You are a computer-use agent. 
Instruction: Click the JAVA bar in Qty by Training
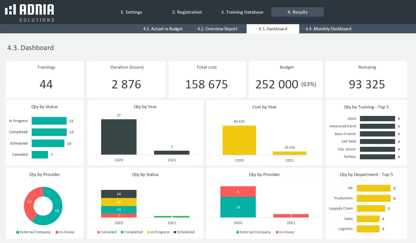[x=377, y=119]
